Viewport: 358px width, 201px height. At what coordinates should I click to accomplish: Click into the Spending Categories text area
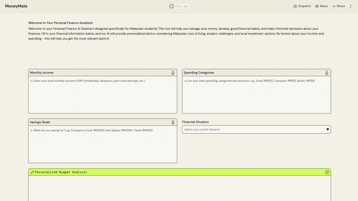256,94
